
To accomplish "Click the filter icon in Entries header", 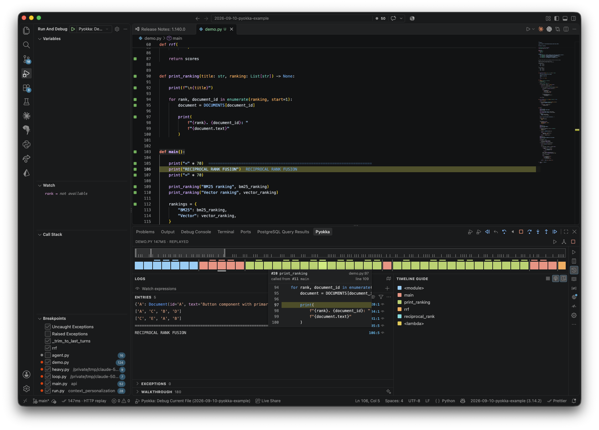I will click(x=381, y=297).
